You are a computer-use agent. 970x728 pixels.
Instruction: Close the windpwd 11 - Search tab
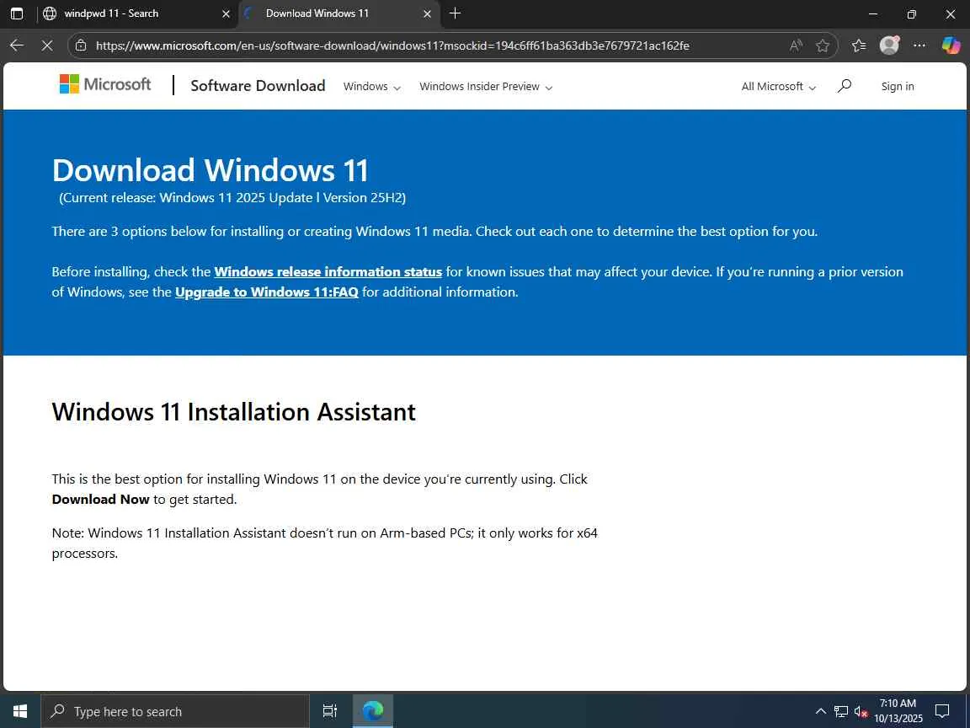[x=226, y=13]
